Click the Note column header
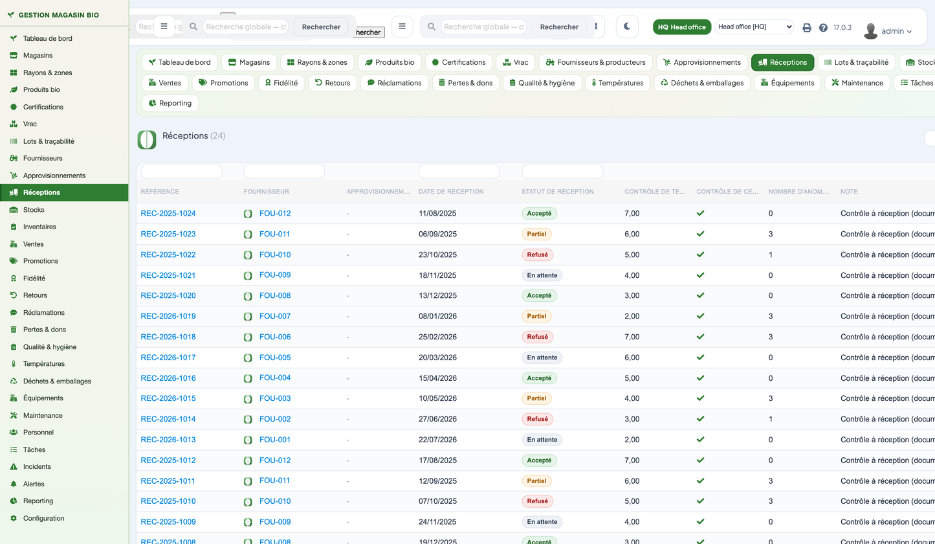Viewport: 935px width, 544px height. coord(849,192)
